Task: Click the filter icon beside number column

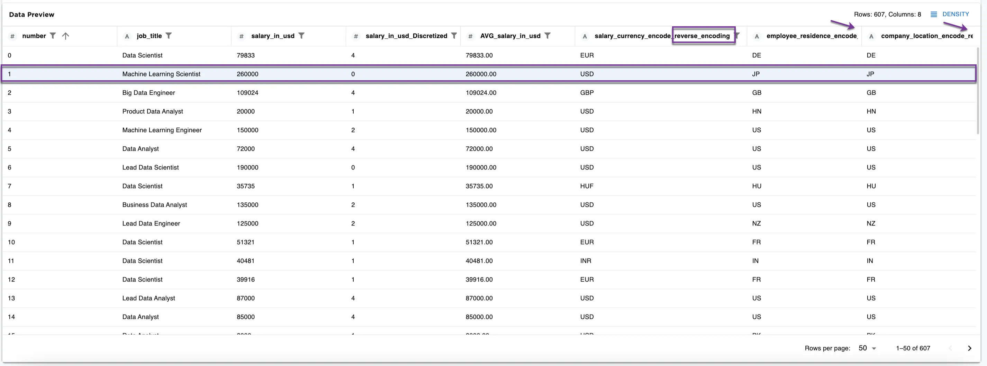Action: (x=53, y=36)
